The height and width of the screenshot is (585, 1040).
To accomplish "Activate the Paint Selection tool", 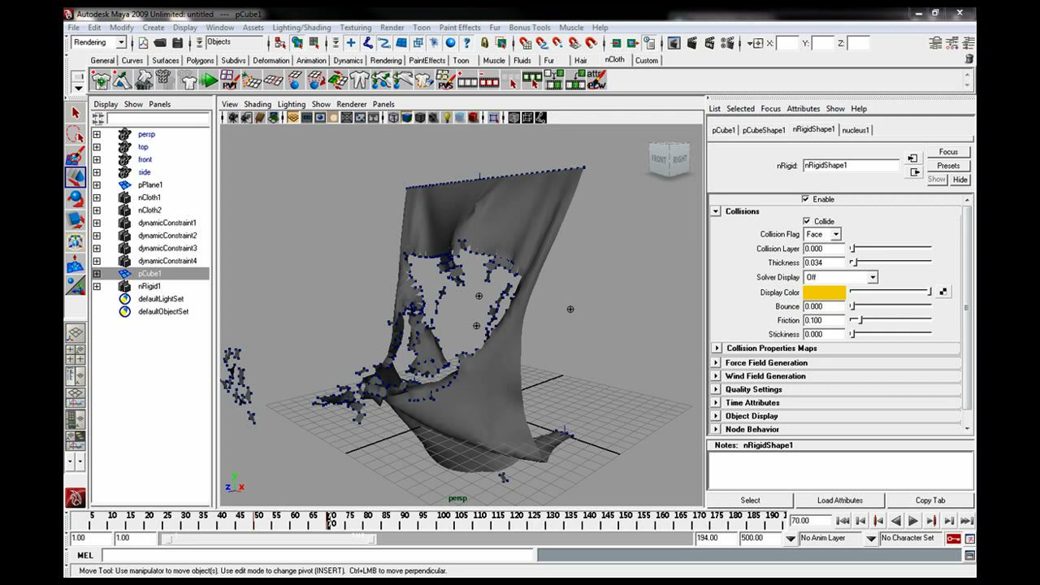I will [76, 156].
